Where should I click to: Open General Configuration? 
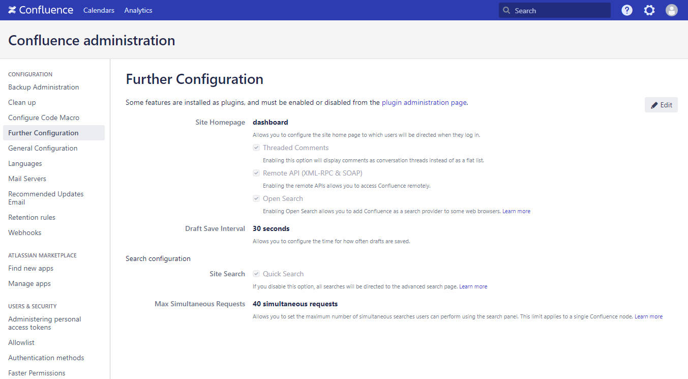pyautogui.click(x=43, y=148)
